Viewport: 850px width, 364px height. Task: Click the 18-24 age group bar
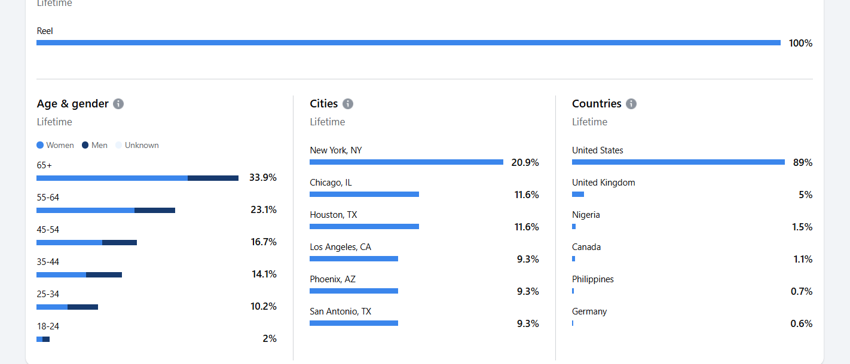coord(43,339)
